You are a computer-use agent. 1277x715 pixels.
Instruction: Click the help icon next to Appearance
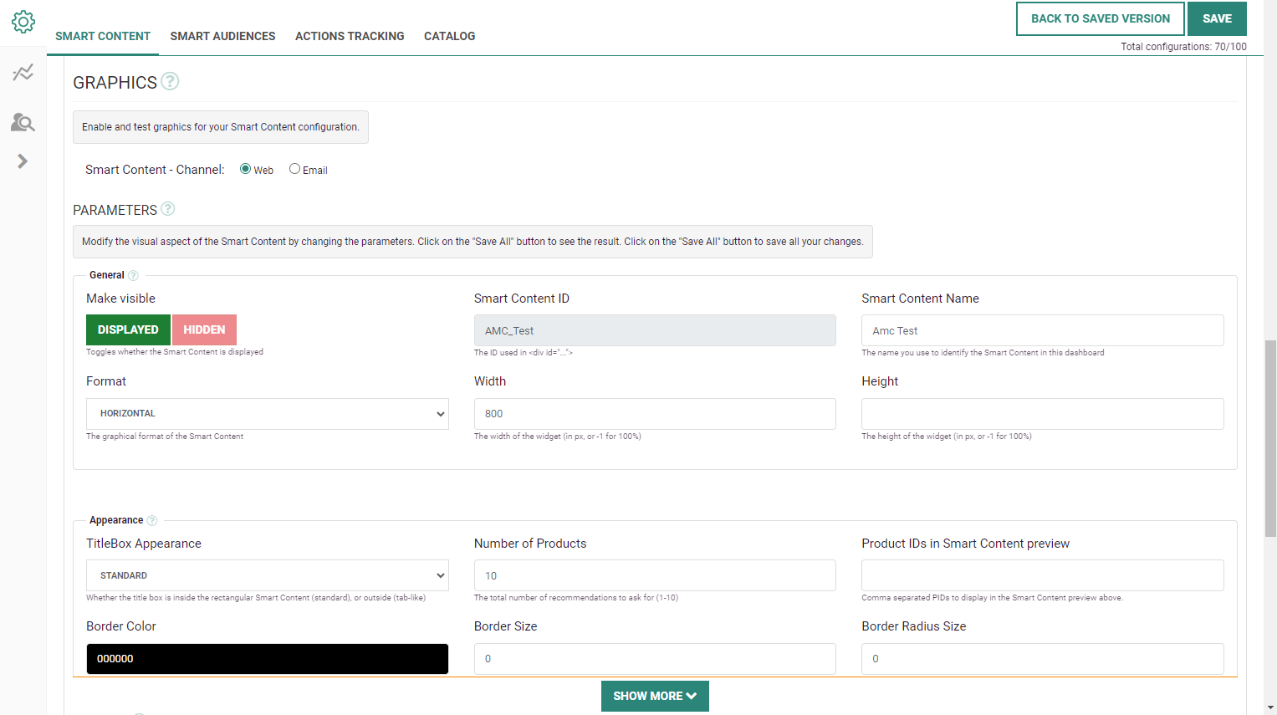(152, 521)
